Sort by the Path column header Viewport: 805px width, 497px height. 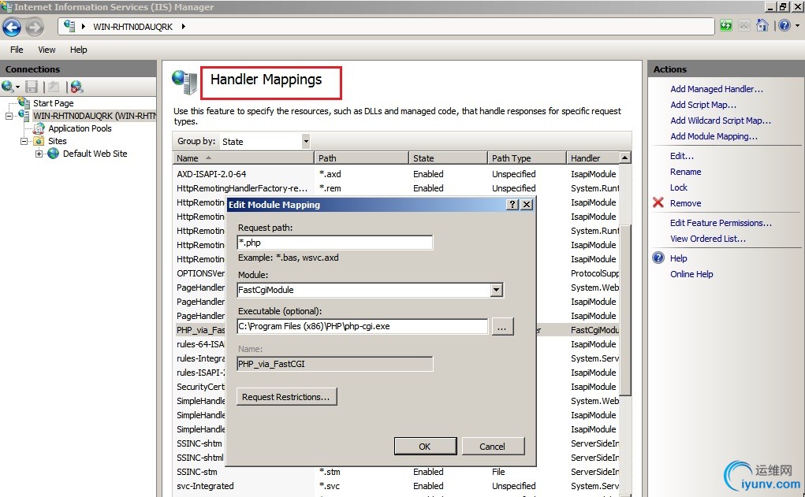click(361, 158)
